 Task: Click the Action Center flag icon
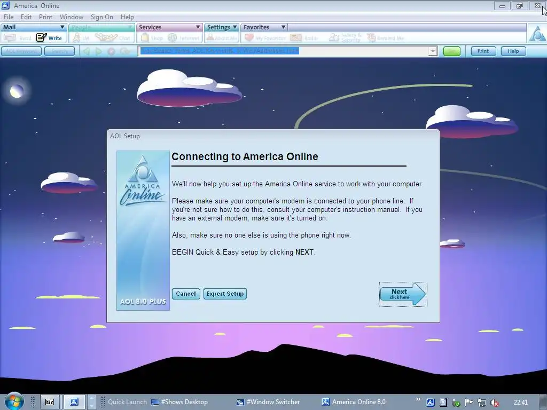(x=468, y=403)
